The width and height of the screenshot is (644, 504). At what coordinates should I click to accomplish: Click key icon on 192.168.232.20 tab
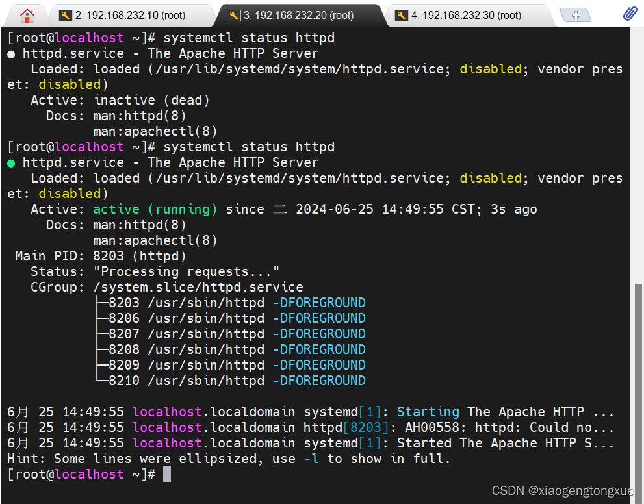234,16
